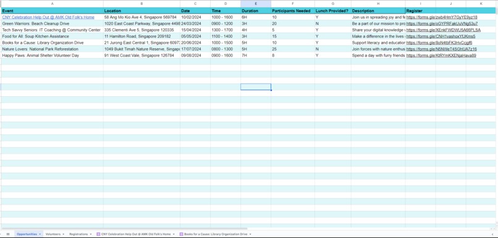Select column B header
This screenshot has width=498, height=238.
coord(141,4)
